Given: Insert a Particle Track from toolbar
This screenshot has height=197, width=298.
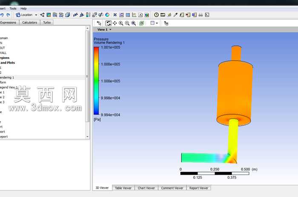Looking at the screenshot, I should pos(61,15).
